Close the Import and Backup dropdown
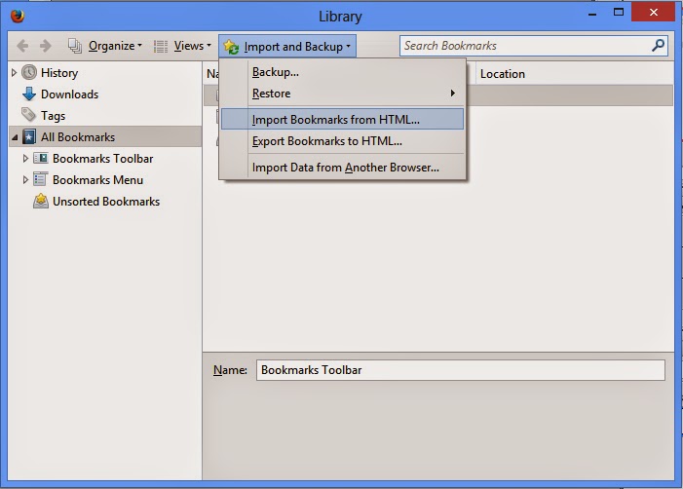This screenshot has width=683, height=489. (287, 46)
